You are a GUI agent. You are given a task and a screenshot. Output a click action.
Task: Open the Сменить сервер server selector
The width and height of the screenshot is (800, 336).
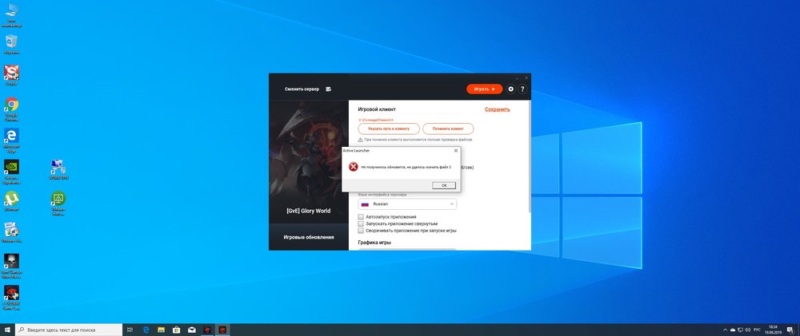302,89
